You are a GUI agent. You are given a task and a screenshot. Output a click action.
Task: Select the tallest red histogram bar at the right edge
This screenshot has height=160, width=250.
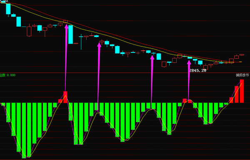(242, 91)
